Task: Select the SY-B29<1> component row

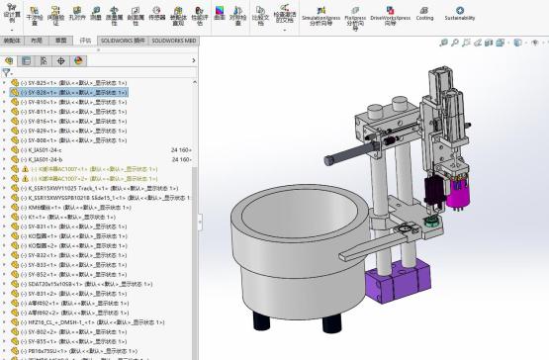Action: (69, 131)
